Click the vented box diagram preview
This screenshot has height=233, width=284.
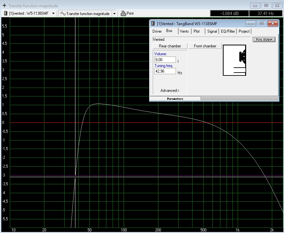[234, 60]
